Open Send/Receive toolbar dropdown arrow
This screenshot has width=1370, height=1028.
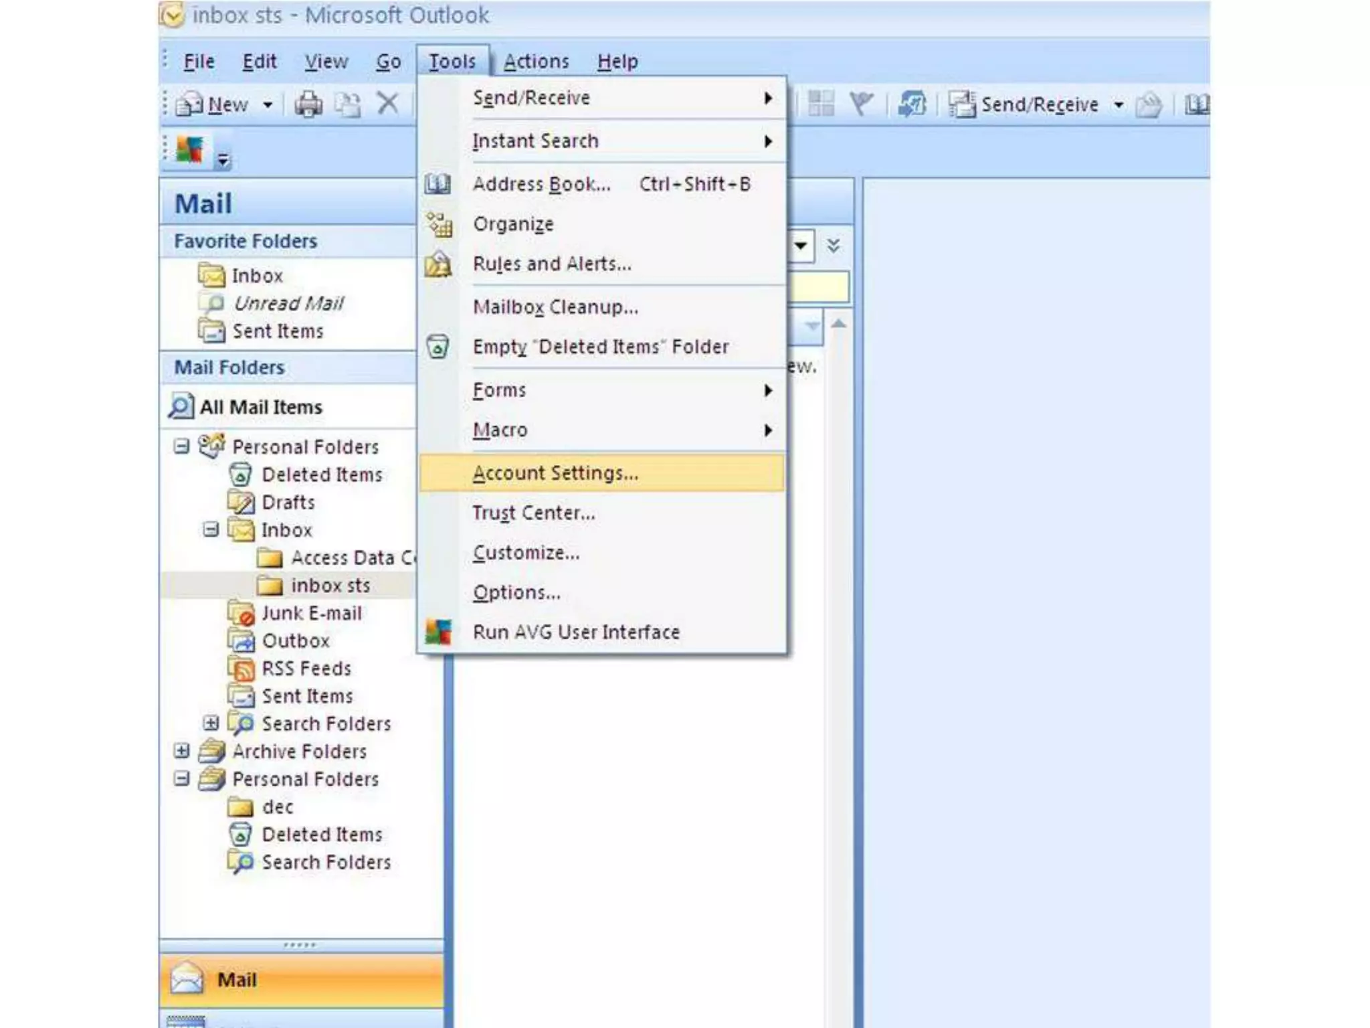click(1118, 105)
